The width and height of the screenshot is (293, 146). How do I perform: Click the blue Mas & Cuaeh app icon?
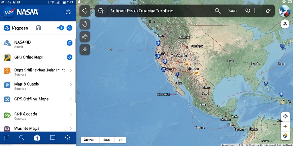coord(7,85)
